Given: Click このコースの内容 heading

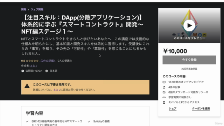Looking at the screenshot, I should coord(174,76).
